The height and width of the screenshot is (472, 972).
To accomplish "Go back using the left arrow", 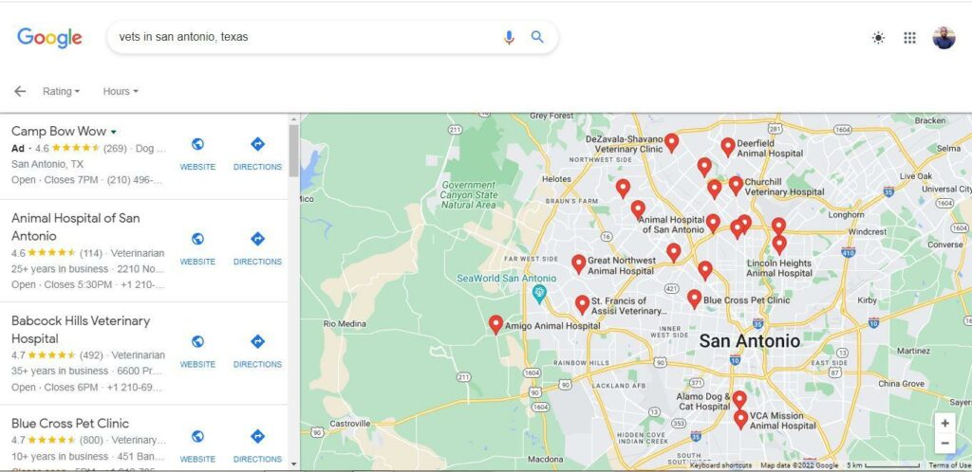I will [x=20, y=91].
